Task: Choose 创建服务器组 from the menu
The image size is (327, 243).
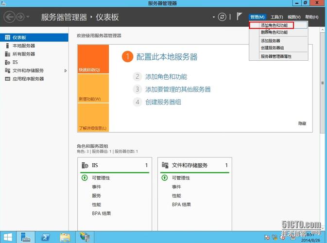Action: 278,48
